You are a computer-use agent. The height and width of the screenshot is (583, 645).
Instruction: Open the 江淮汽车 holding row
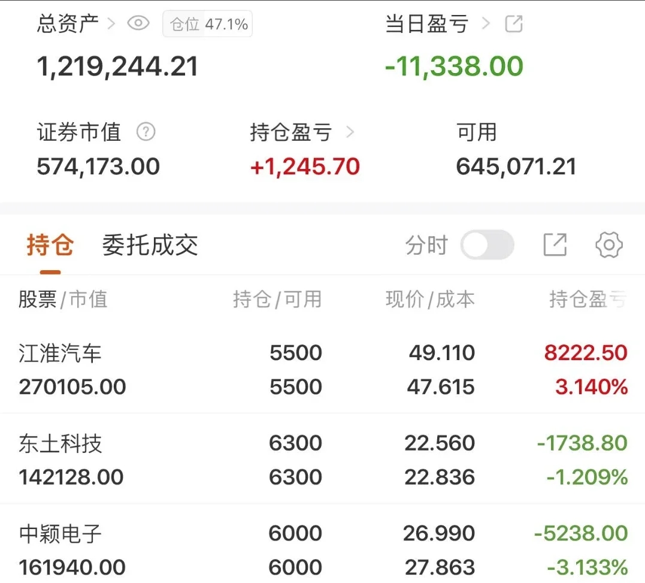pyautogui.click(x=322, y=370)
